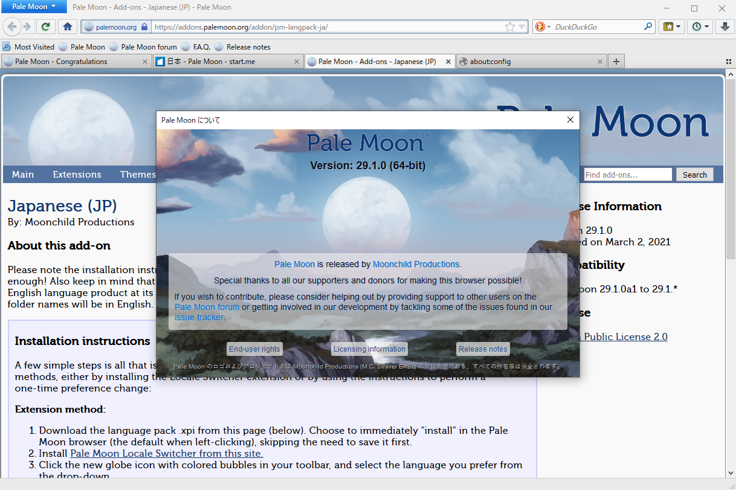Select the Extensions menu item
This screenshot has width=736, height=490.
click(x=77, y=174)
